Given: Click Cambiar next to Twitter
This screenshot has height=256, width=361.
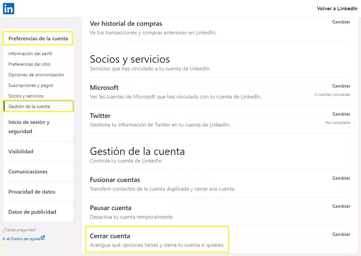Looking at the screenshot, I should coord(341,114).
